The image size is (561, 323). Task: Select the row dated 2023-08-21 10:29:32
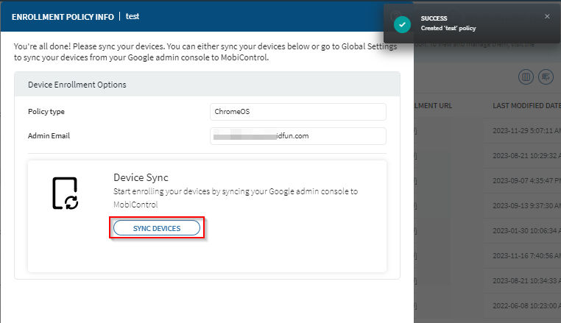coord(526,156)
